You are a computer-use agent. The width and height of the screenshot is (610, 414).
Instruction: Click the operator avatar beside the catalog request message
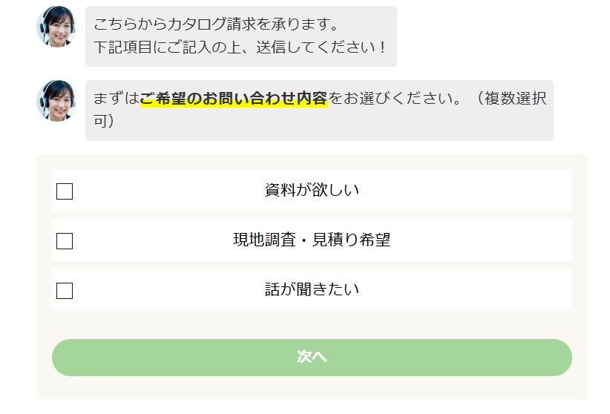pyautogui.click(x=56, y=27)
